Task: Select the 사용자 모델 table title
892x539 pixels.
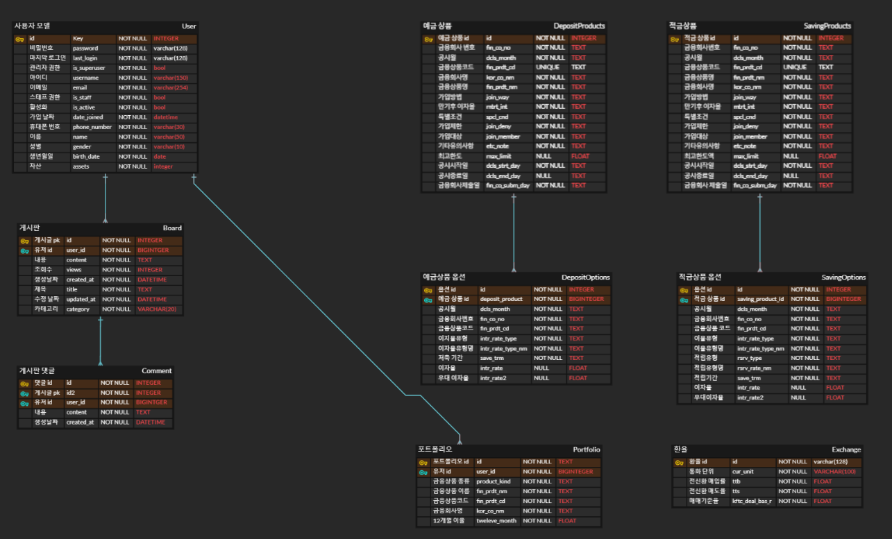Action: pos(33,26)
